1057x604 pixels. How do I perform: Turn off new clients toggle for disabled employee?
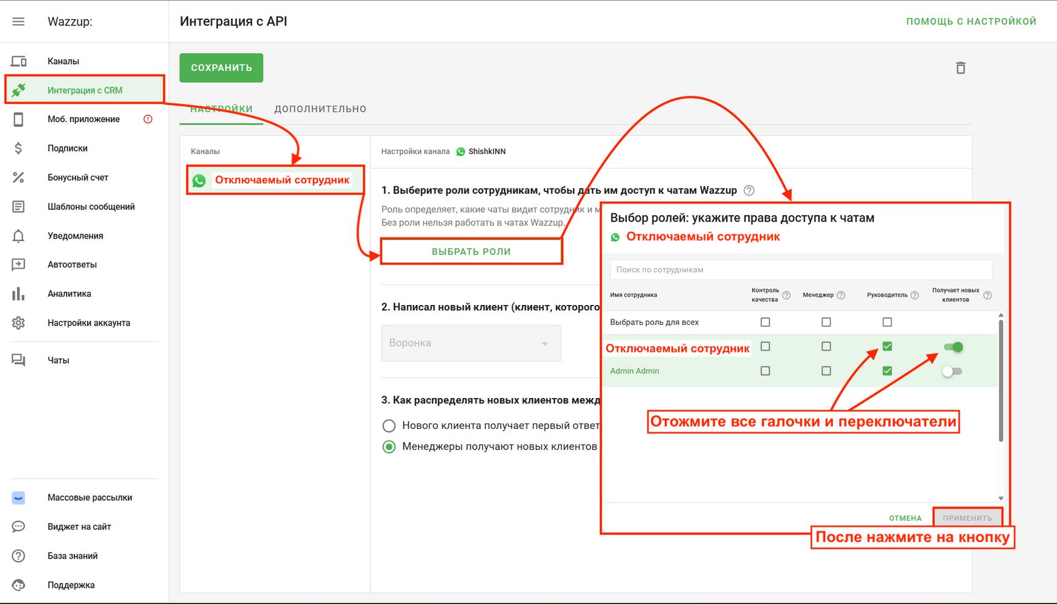(x=953, y=347)
